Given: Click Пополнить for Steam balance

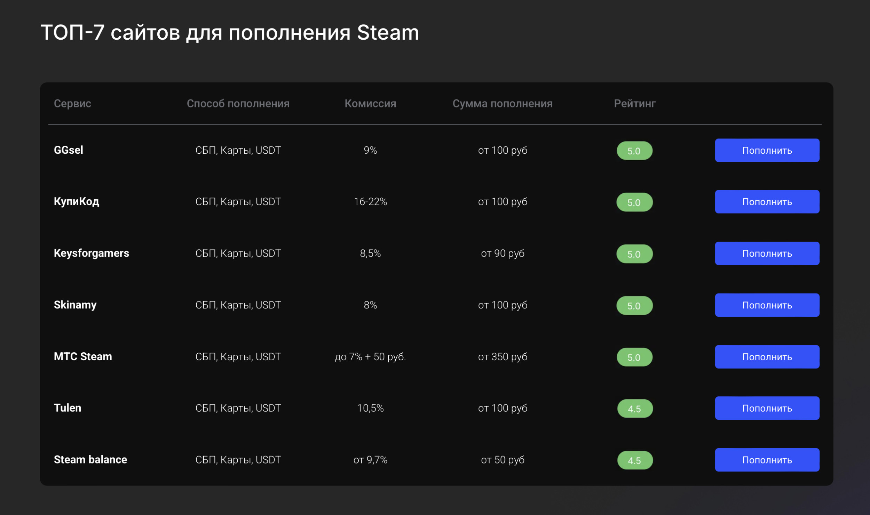Looking at the screenshot, I should [767, 460].
